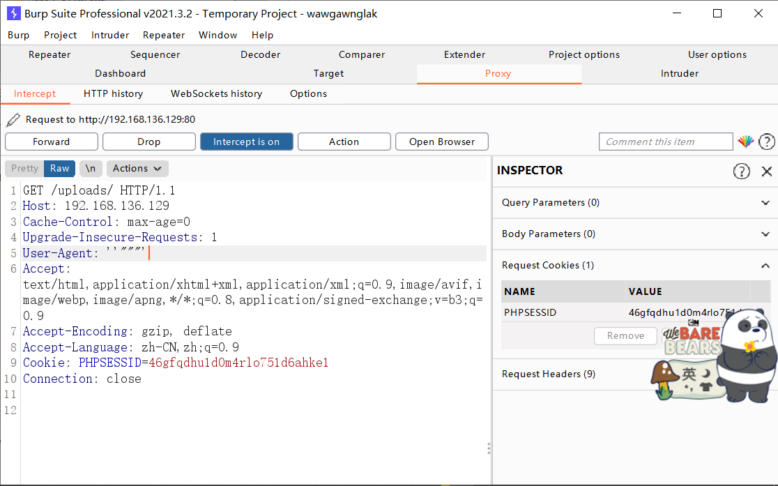Image resolution: width=778 pixels, height=486 pixels.
Task: Close the Inspector panel
Action: click(767, 172)
